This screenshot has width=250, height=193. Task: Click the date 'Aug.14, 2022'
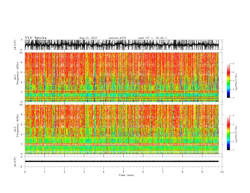click(88, 38)
